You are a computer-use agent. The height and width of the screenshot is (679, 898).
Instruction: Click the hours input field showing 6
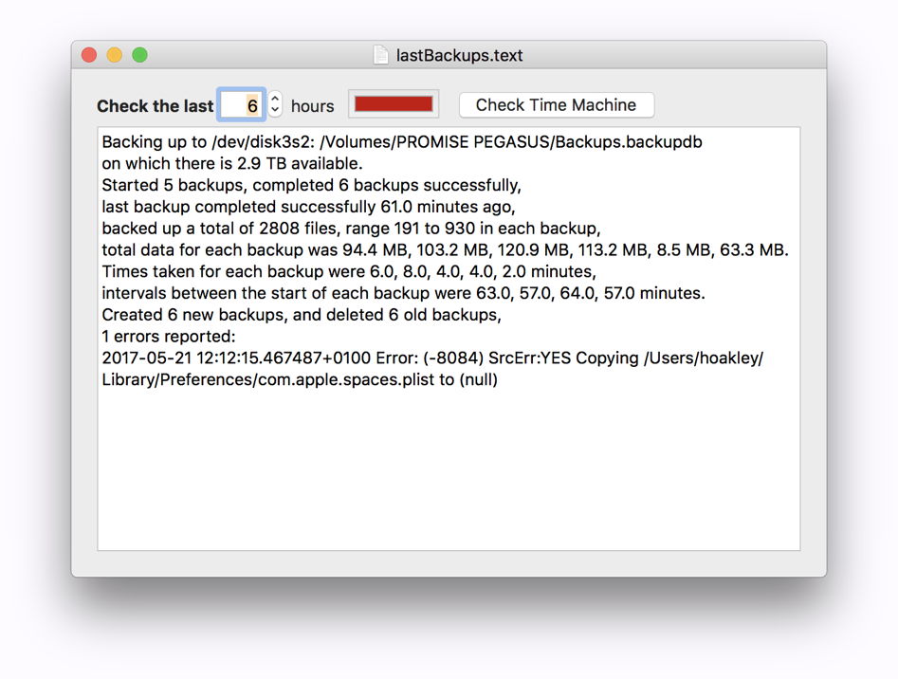[242, 105]
